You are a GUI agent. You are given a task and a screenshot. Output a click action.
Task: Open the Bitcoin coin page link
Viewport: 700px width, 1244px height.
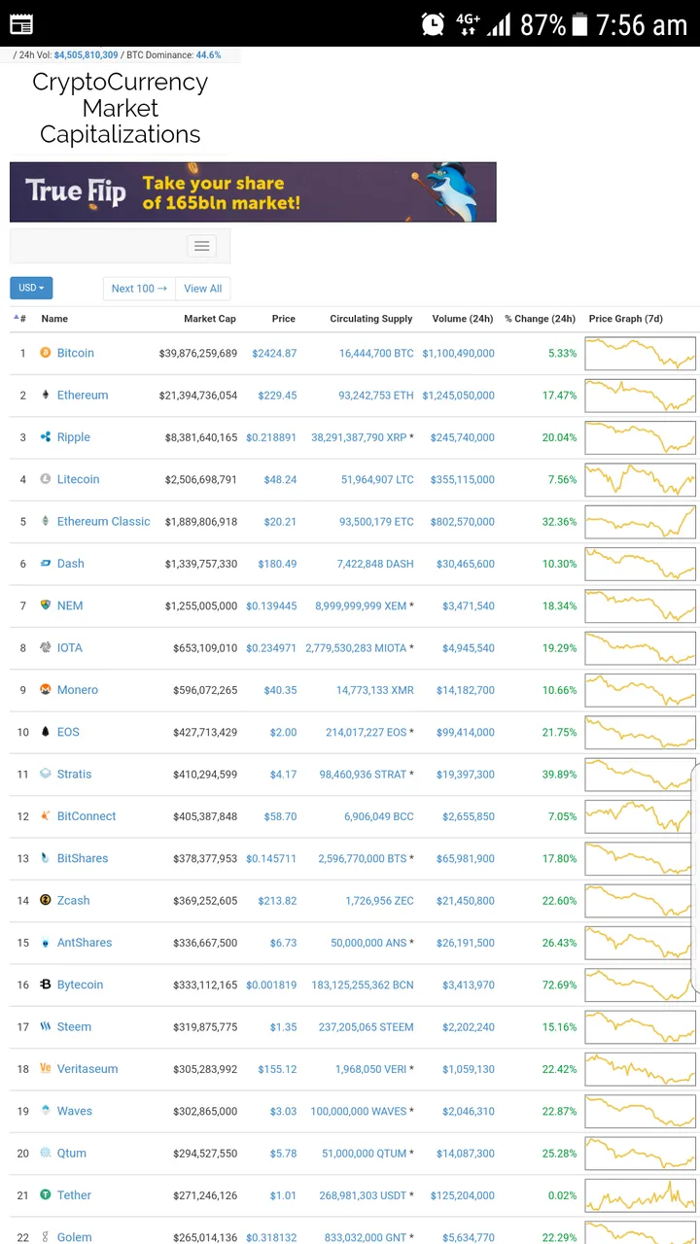(x=76, y=353)
